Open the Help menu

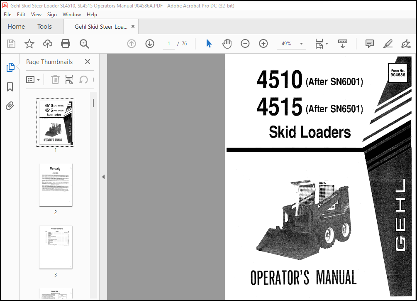point(92,15)
